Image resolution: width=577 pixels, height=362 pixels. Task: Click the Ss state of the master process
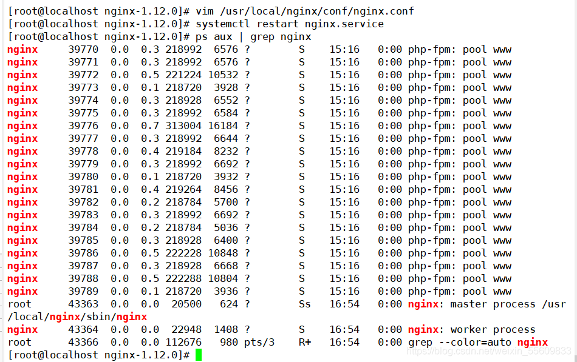(305, 304)
